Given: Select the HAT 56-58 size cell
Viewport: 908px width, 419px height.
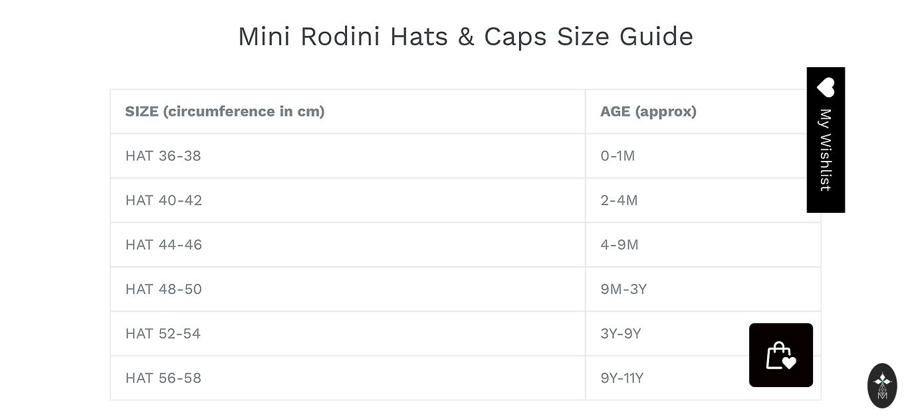Looking at the screenshot, I should pyautogui.click(x=163, y=378).
